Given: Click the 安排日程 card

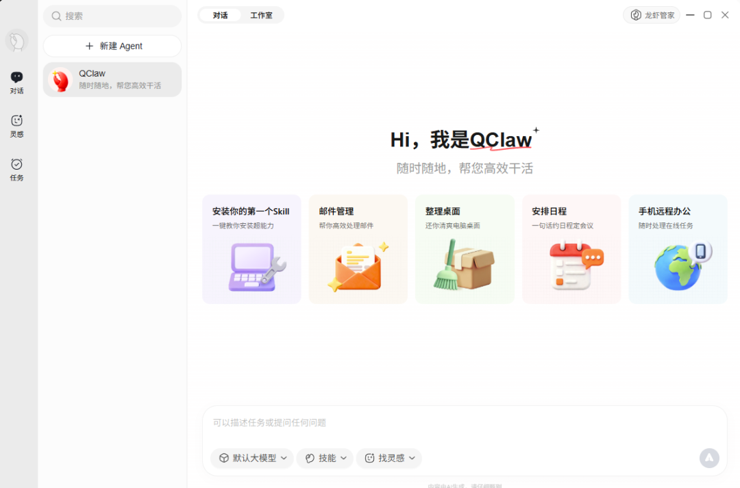Looking at the screenshot, I should point(571,248).
